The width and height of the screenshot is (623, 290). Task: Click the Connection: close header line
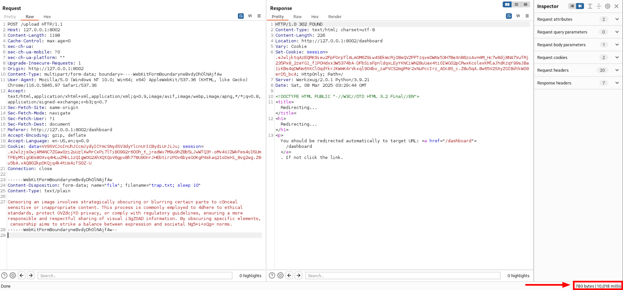pos(30,168)
